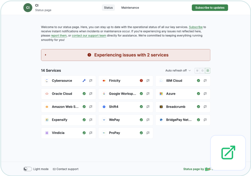Click flag icon for Vindicia
This screenshot has width=251, height=176.
91,133
